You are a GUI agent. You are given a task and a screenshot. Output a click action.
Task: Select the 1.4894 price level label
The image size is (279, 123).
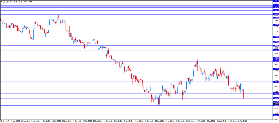(276, 42)
